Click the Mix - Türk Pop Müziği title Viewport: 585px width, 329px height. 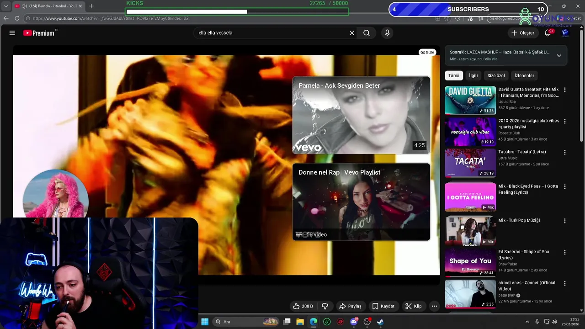(x=519, y=220)
